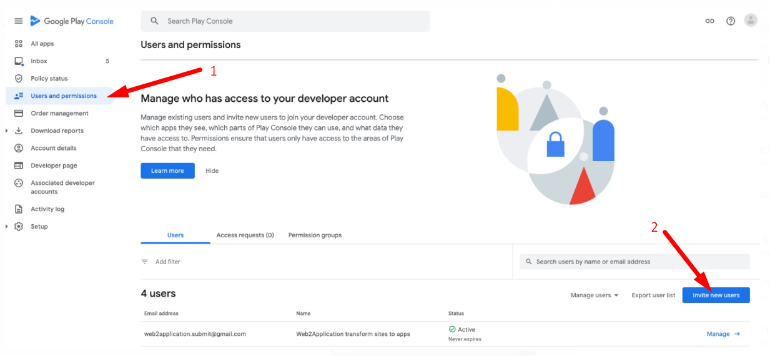Open the account profile avatar

click(751, 21)
